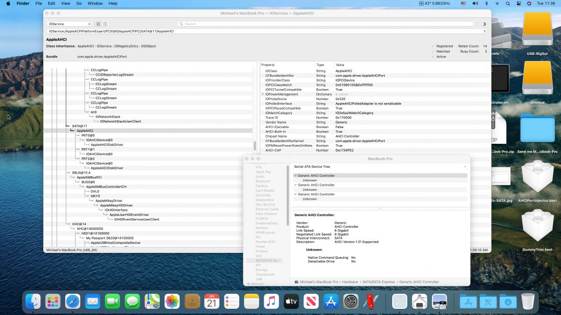Open the View menu
The image size is (561, 315).
pos(66,3)
